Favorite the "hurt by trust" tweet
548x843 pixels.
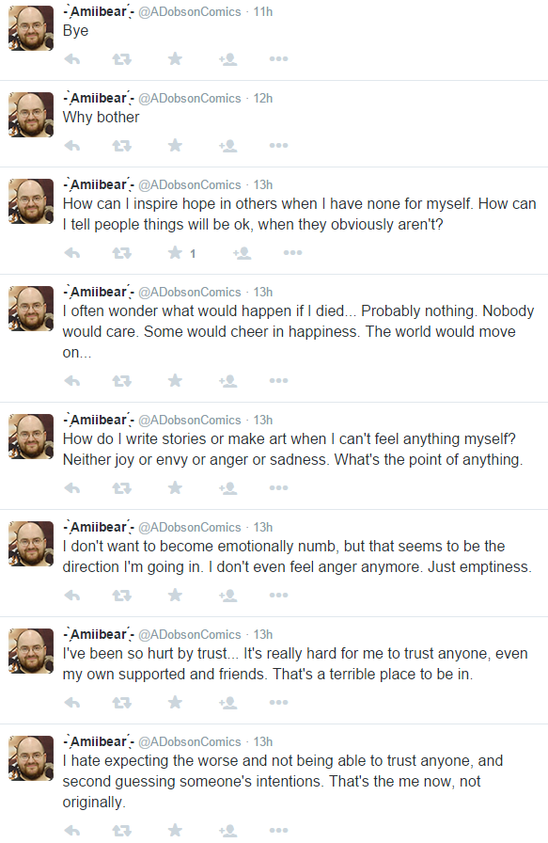(x=175, y=702)
